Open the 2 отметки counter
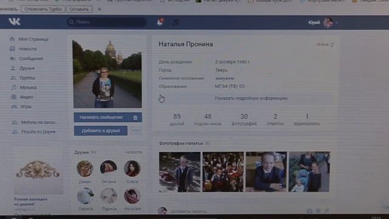The height and width of the screenshot is (219, 389). pos(275,119)
